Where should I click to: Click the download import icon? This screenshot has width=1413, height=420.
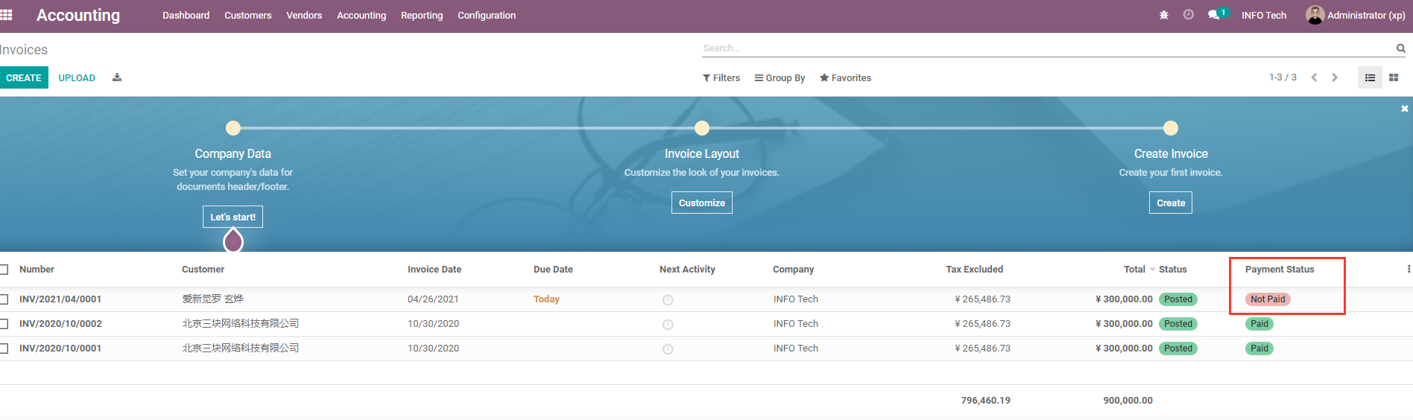(x=117, y=77)
